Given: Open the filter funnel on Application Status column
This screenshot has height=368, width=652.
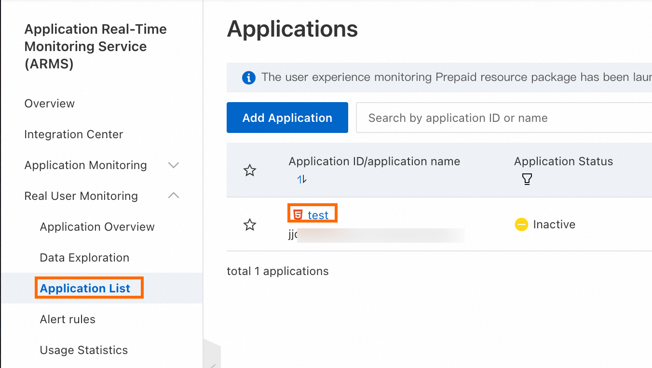Looking at the screenshot, I should tap(527, 179).
